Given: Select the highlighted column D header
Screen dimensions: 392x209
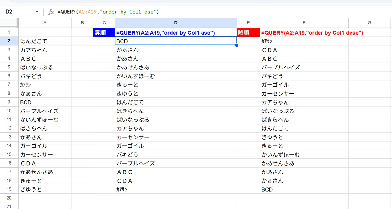Looking at the screenshot, I should (x=176, y=23).
